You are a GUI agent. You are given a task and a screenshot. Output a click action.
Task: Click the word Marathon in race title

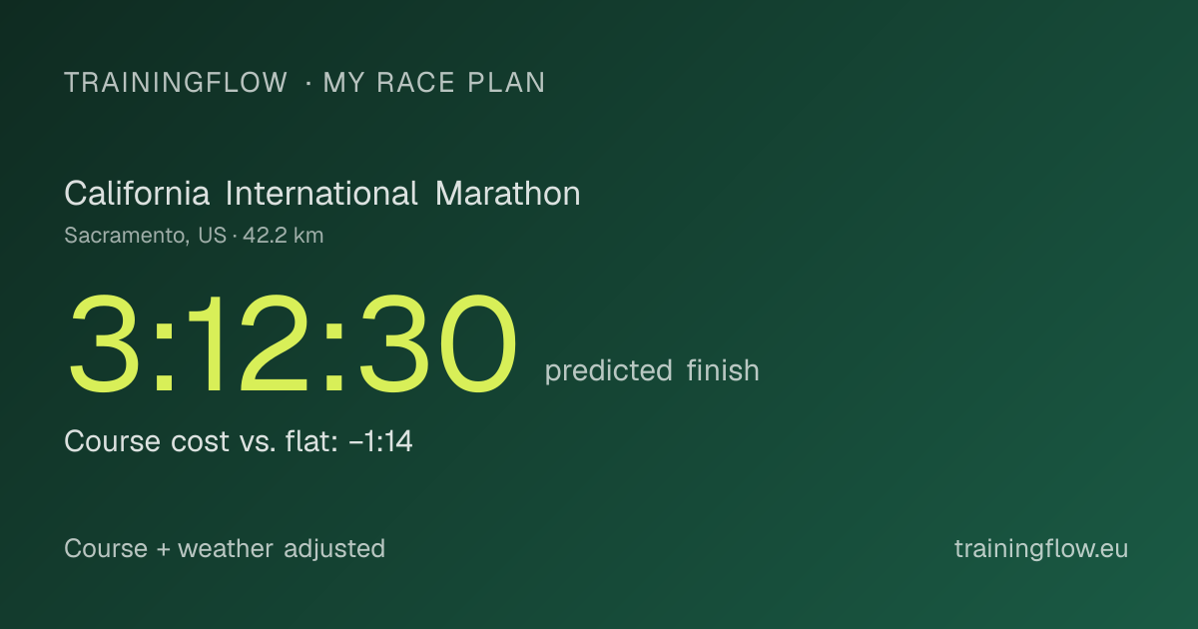(x=508, y=194)
